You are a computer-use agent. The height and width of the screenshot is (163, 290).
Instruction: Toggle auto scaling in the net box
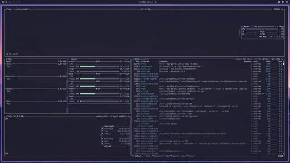click(x=106, y=116)
